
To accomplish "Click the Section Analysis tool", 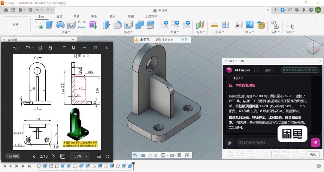I will 225,25.
